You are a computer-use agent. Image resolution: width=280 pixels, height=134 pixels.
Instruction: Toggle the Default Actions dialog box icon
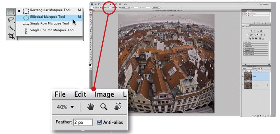pos(245,13)
